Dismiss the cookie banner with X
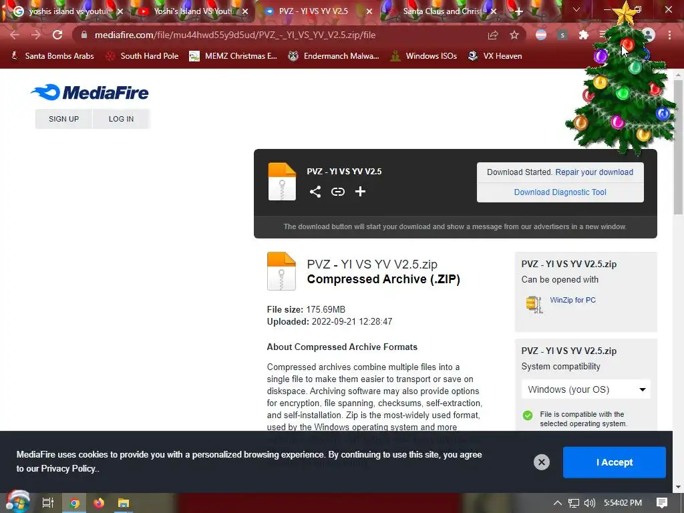Screen dimensions: 684x513 tap(541, 462)
